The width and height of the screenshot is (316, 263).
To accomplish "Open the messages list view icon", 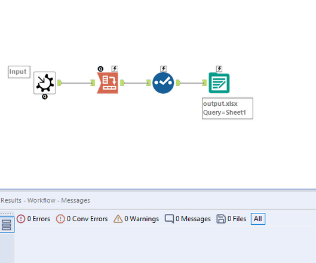I will tap(7, 225).
